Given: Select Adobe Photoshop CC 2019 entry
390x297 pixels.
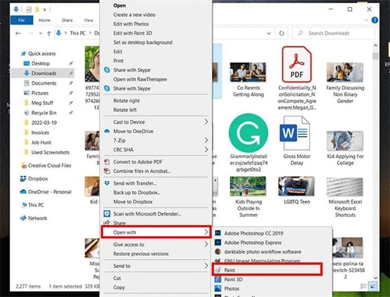Looking at the screenshot, I should [272, 233].
